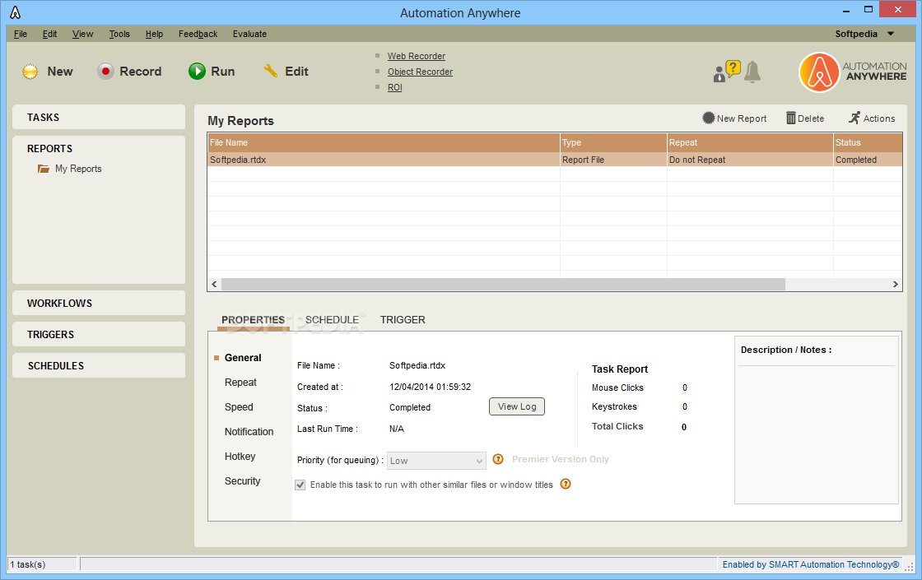Sort by Status column header

tap(868, 143)
